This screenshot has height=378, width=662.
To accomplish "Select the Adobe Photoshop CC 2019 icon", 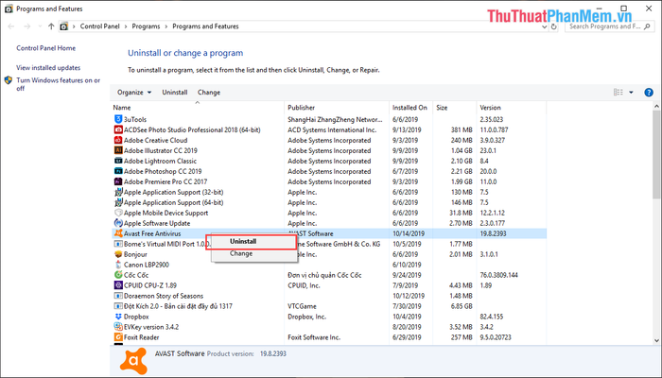I will (x=118, y=171).
